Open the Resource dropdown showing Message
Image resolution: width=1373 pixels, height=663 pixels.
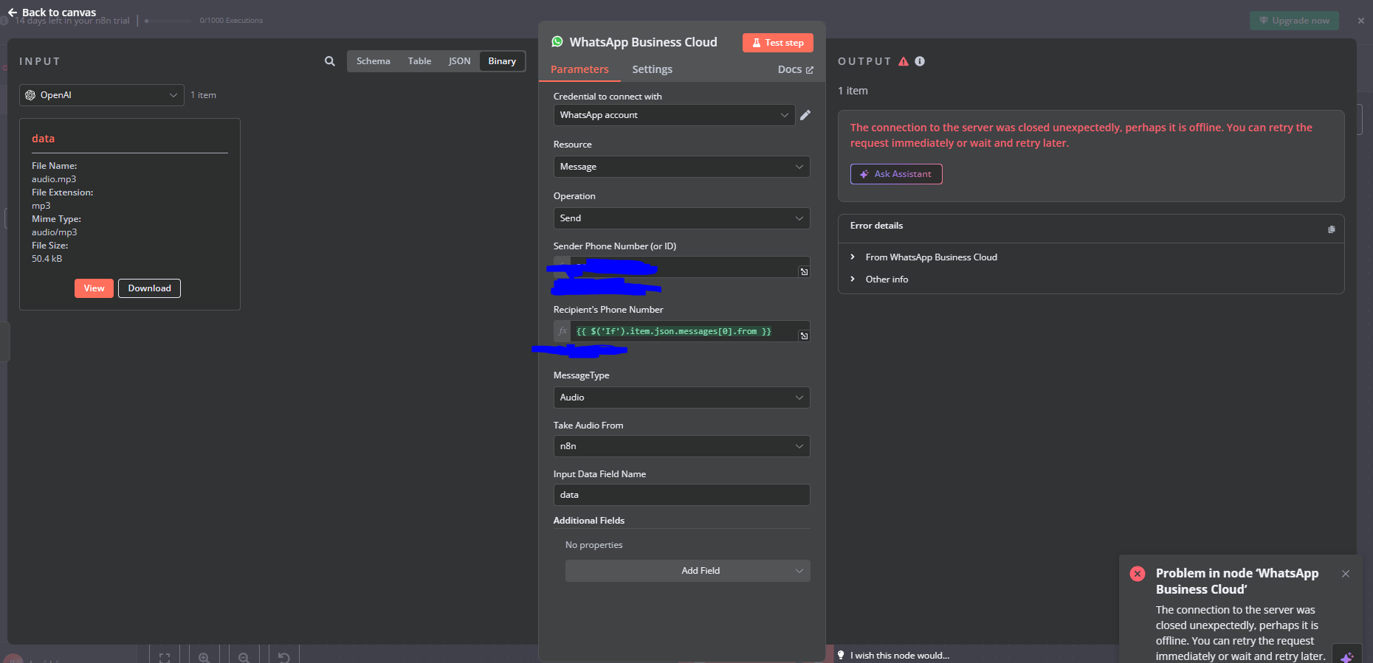pos(681,167)
